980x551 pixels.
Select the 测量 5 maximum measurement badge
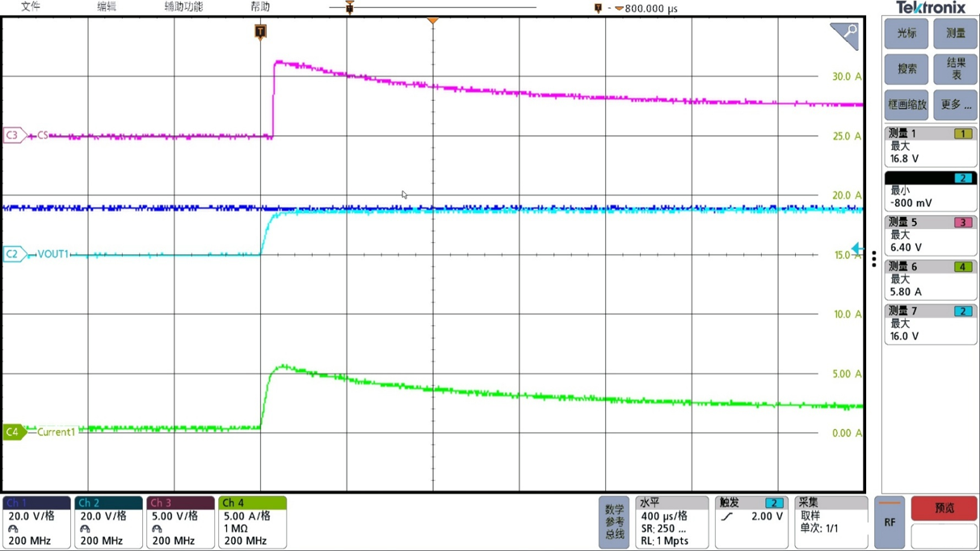pyautogui.click(x=930, y=235)
